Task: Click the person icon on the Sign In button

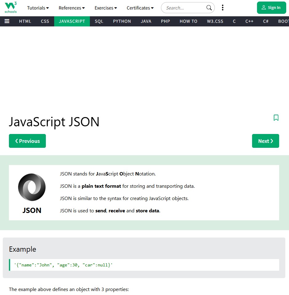Action: pyautogui.click(x=265, y=7)
